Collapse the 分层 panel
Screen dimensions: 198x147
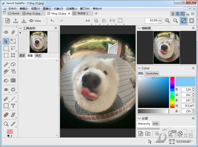point(139,118)
